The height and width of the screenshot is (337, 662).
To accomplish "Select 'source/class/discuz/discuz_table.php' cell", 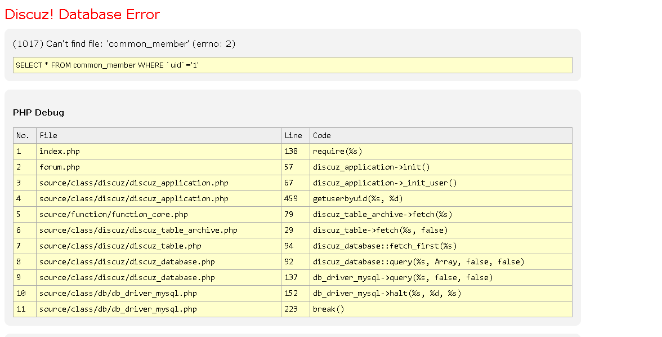I will pyautogui.click(x=159, y=246).
